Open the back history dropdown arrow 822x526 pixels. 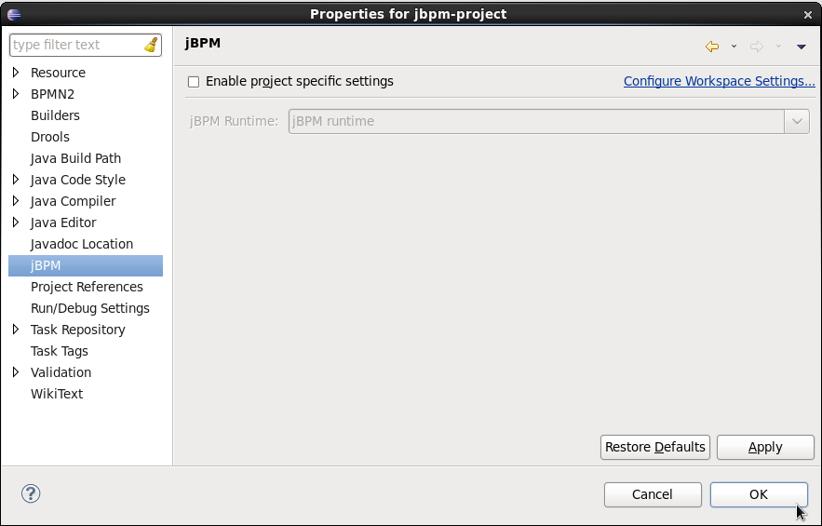tap(734, 47)
